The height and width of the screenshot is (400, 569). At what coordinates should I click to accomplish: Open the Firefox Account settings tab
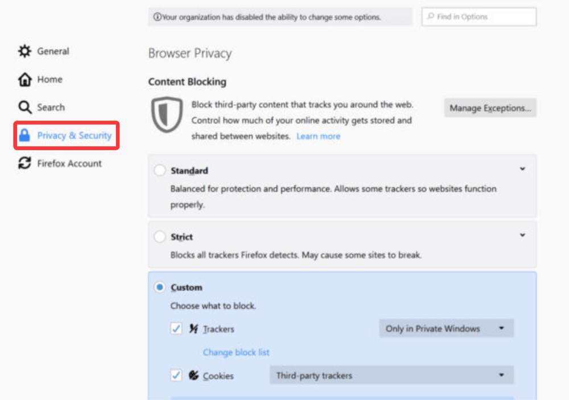click(x=69, y=164)
